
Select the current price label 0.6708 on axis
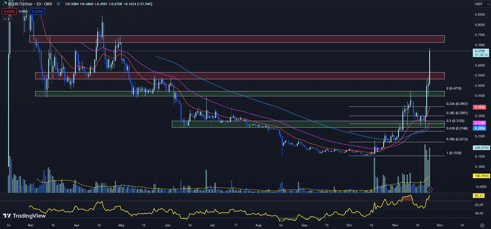coord(481,51)
